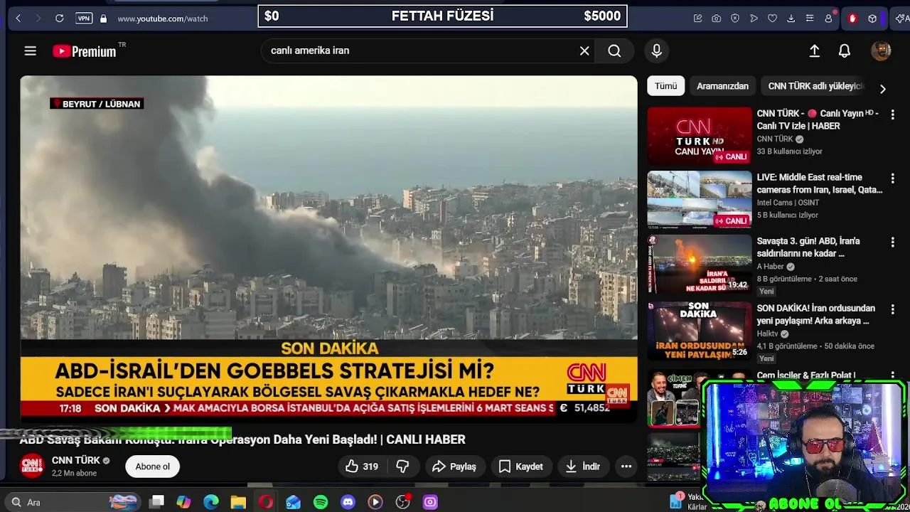Open options for Middle East cameras video
Viewport: 910px width, 512px height.
(892, 178)
